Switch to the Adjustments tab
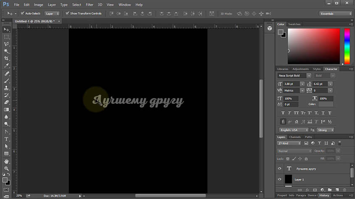Screen dimensions: 355x199 tap(300, 69)
